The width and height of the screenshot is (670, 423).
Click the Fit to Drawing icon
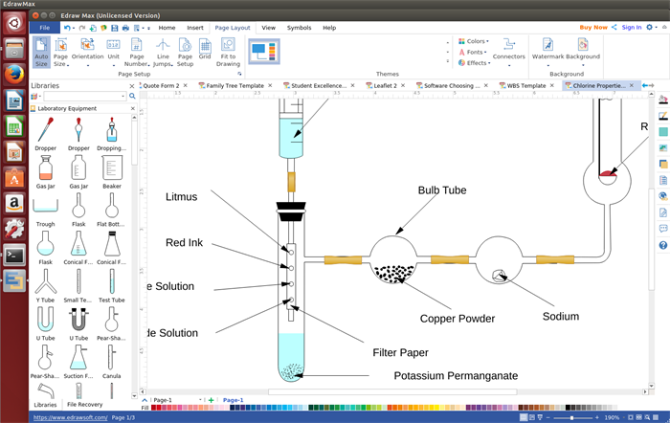[x=228, y=52]
